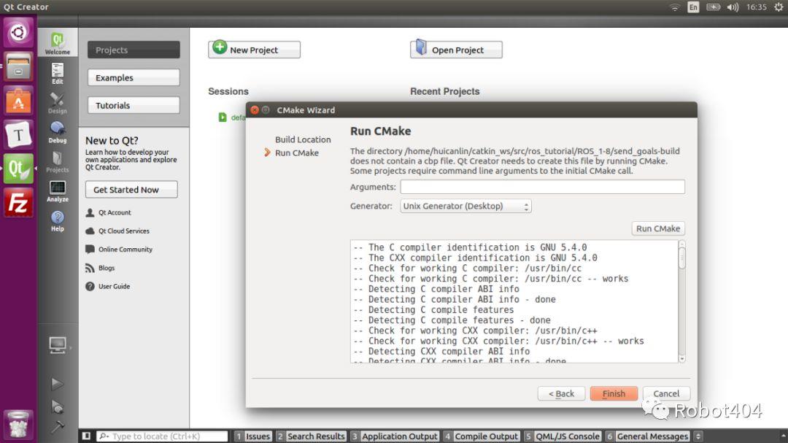The width and height of the screenshot is (788, 443).
Task: Open the Trash in launcher
Action: pos(18,425)
